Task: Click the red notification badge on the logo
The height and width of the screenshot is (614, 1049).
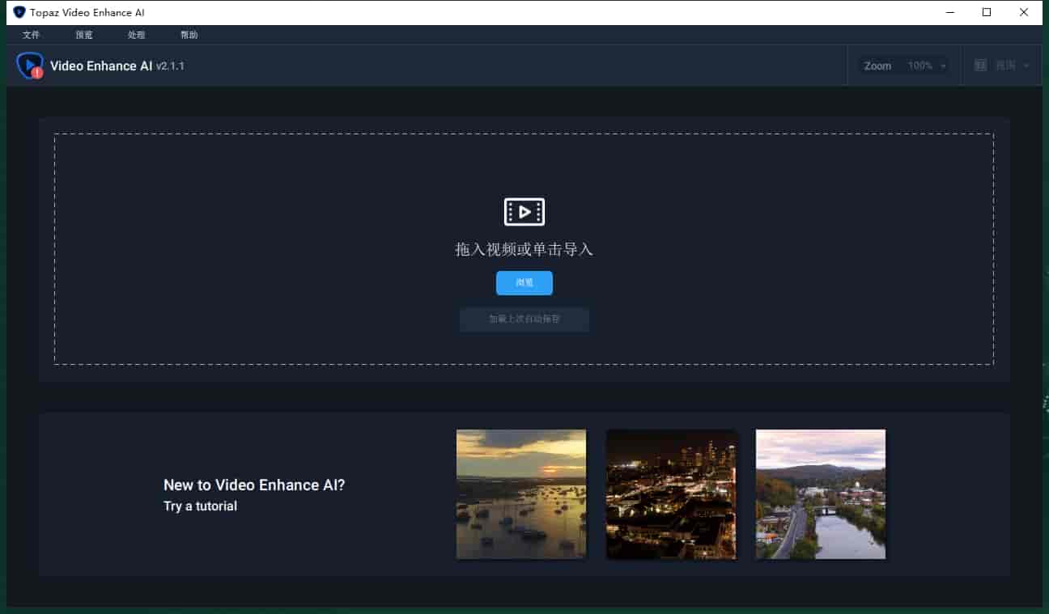Action: [38, 74]
